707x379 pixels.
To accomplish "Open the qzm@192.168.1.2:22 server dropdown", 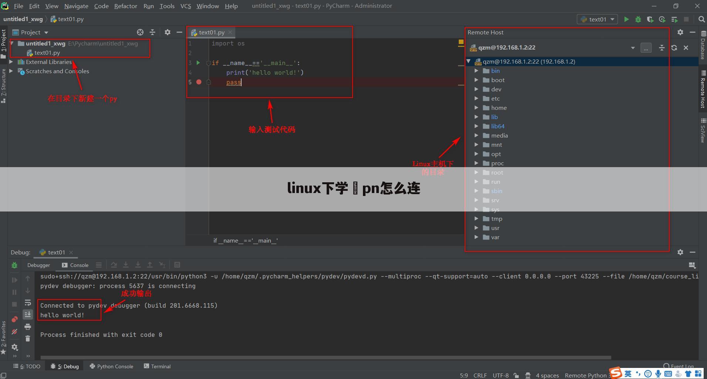I will pos(633,48).
